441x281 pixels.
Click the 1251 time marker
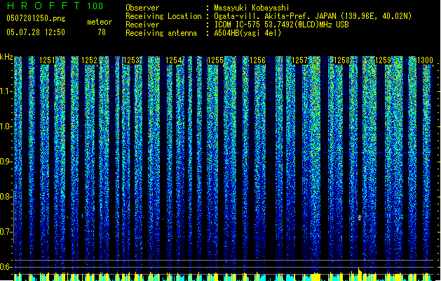(47, 60)
